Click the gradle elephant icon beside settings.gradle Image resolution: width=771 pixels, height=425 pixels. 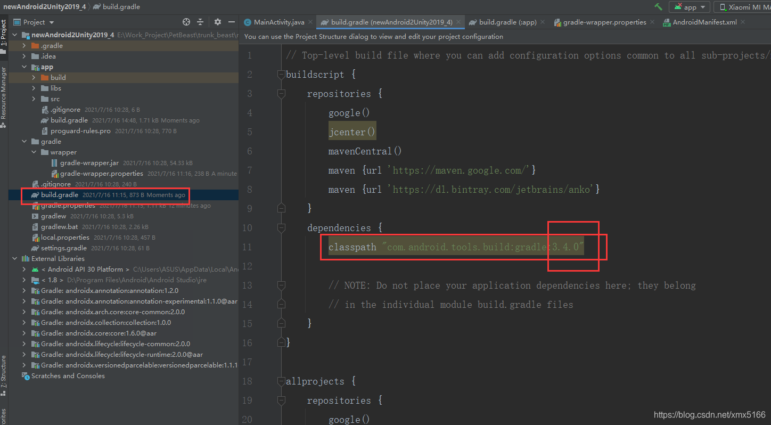click(35, 248)
